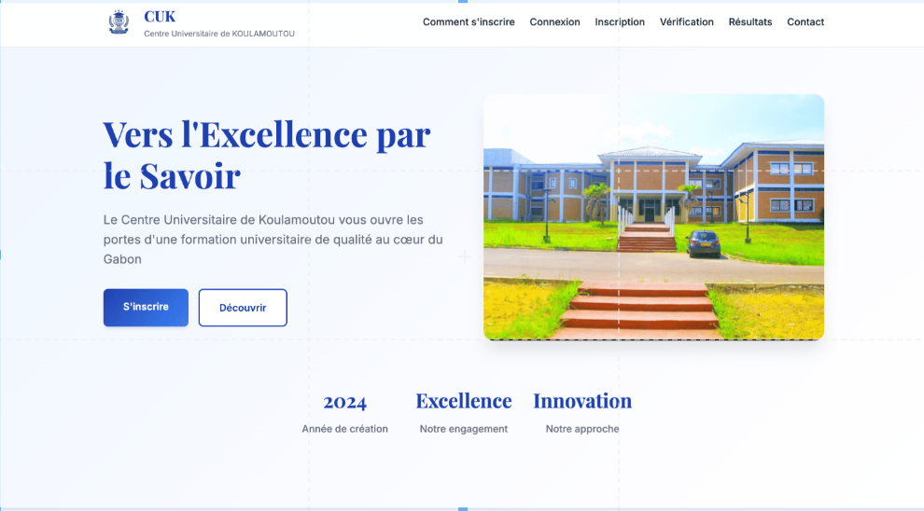Viewport: 924px width, 511px height.
Task: Click the Notre engagement caption
Action: 464,429
